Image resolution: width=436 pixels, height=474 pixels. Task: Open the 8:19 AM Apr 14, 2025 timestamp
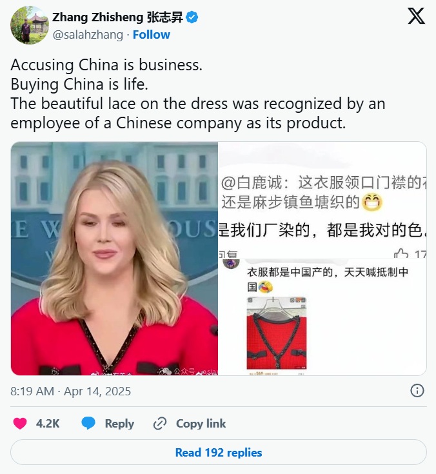71,391
